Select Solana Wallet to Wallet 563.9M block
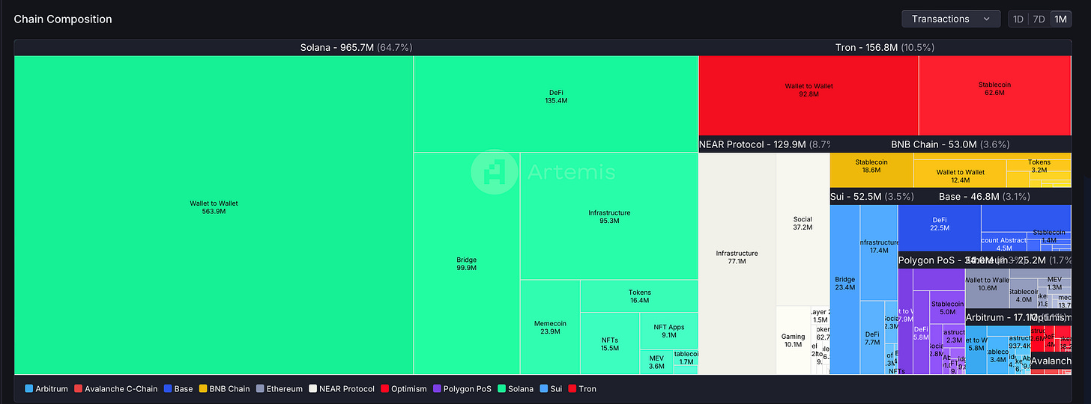The image size is (1091, 404). coord(214,215)
